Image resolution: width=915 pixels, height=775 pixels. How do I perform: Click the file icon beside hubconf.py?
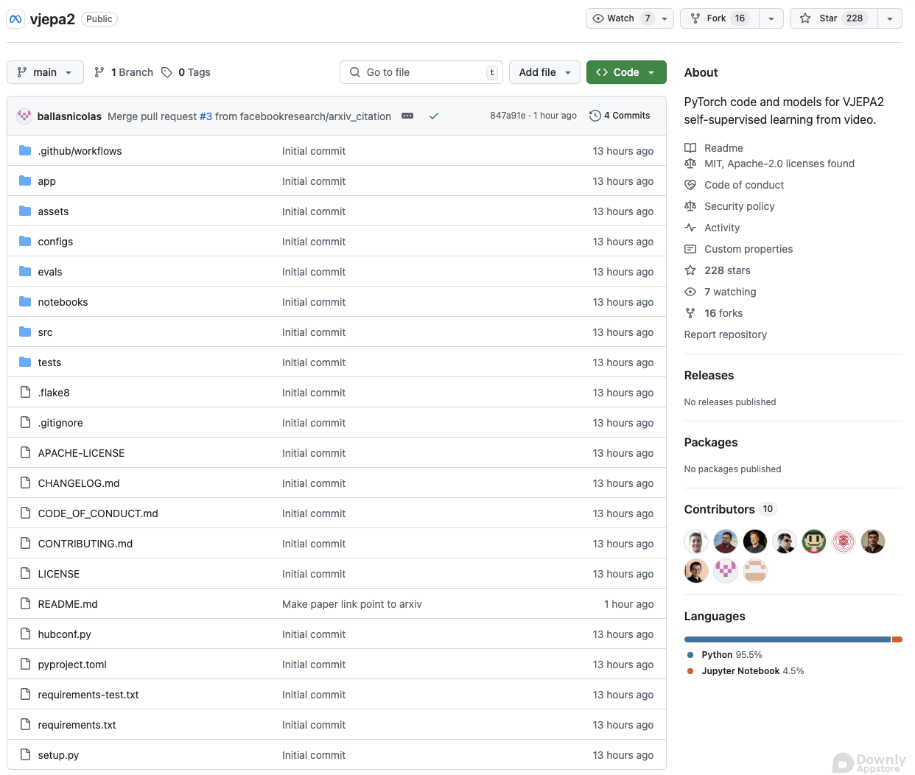25,634
